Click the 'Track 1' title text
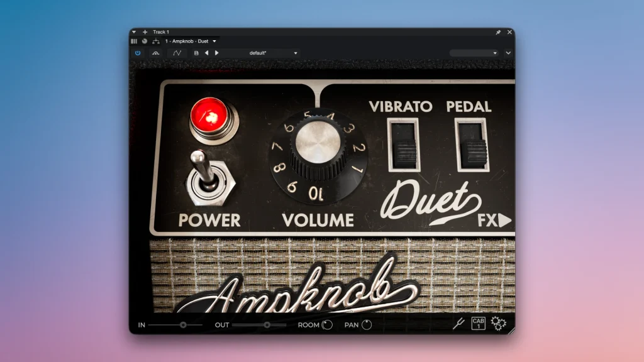Screen dimensions: 644x362 [161, 32]
